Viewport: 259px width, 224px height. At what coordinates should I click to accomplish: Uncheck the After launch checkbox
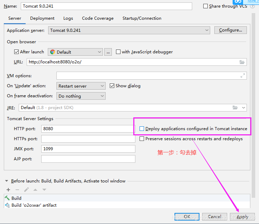16,52
